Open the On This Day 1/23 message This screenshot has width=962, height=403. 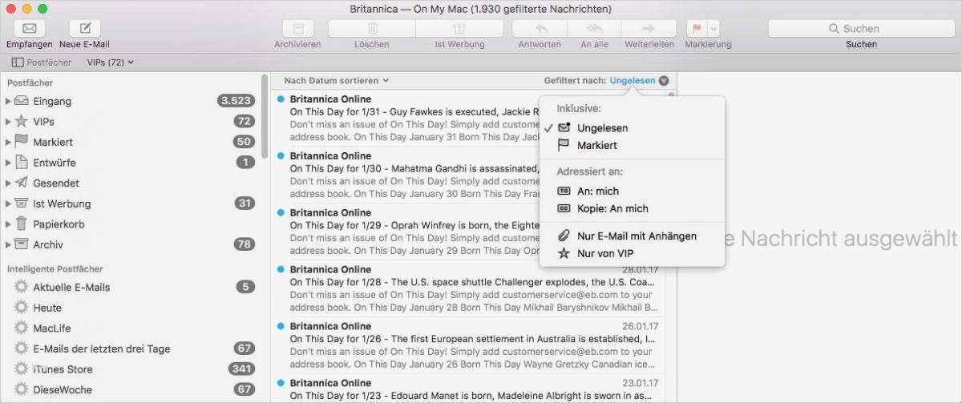tap(473, 389)
